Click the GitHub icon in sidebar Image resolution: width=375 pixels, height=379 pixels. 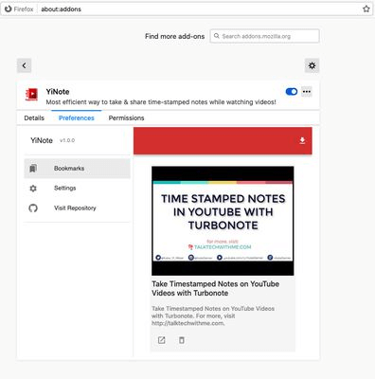33,208
